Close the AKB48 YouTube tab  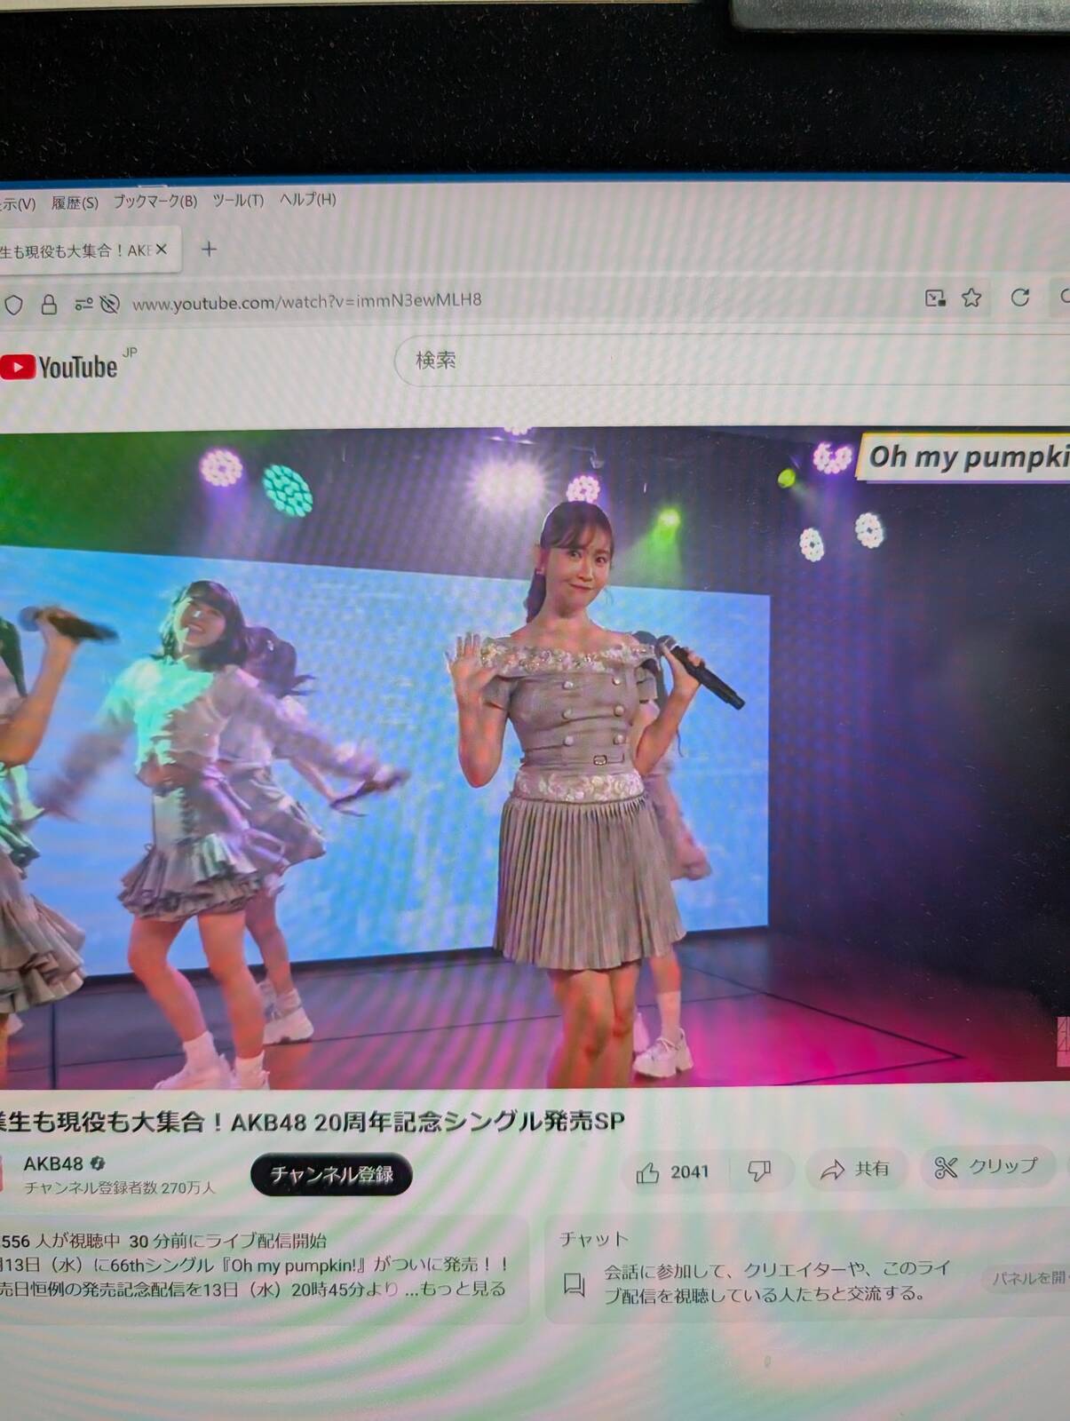coord(162,250)
